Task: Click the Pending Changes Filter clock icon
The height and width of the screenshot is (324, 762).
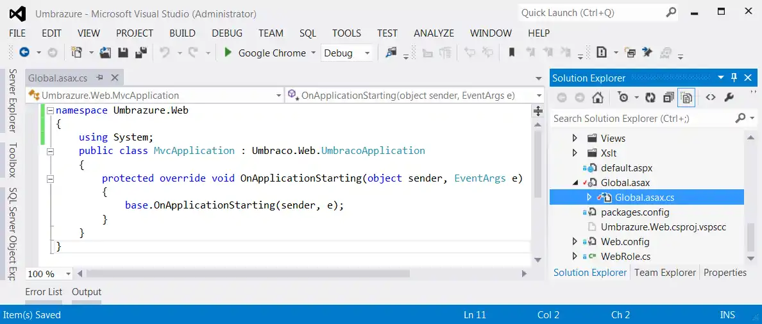Action: tap(623, 98)
